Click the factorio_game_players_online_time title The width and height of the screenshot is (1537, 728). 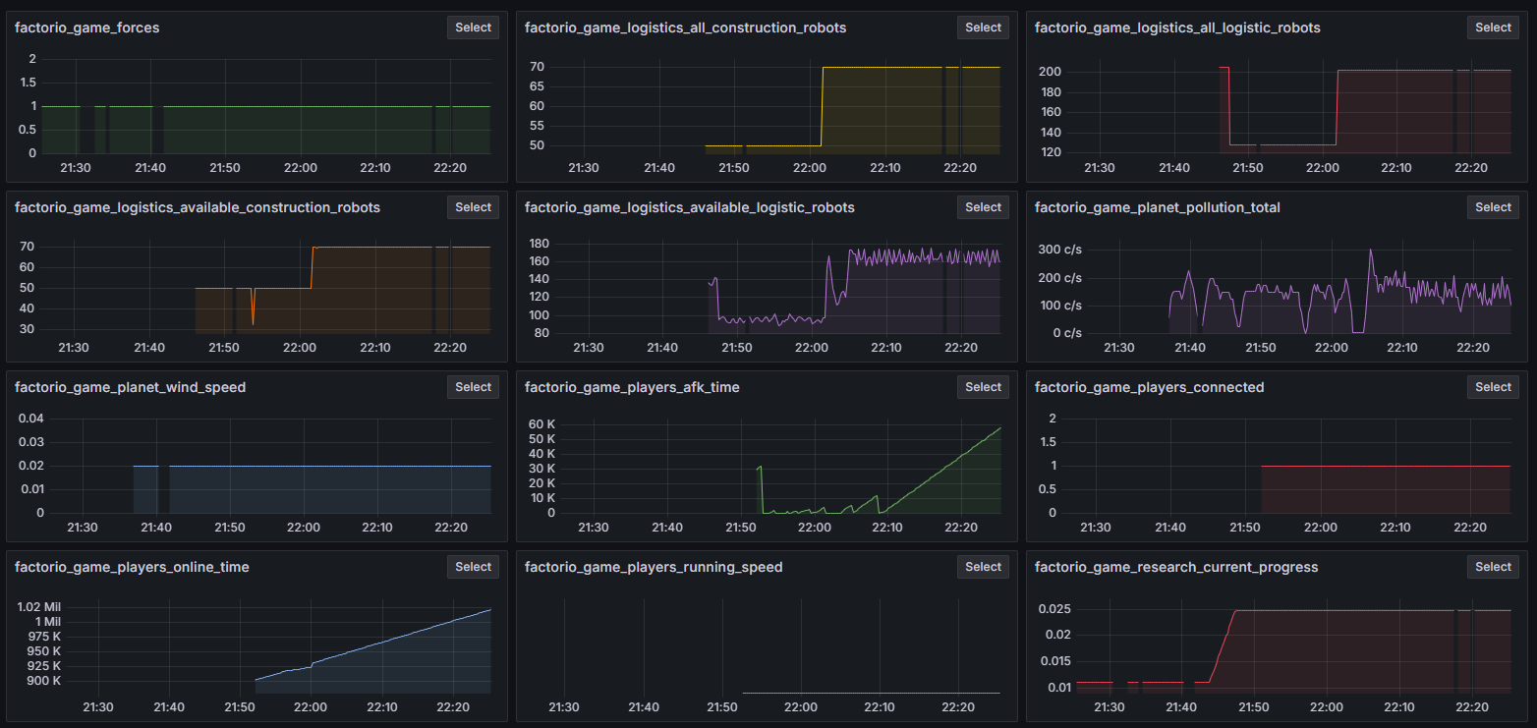[132, 567]
